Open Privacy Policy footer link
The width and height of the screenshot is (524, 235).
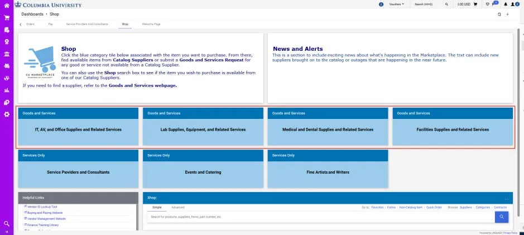(x=510, y=233)
